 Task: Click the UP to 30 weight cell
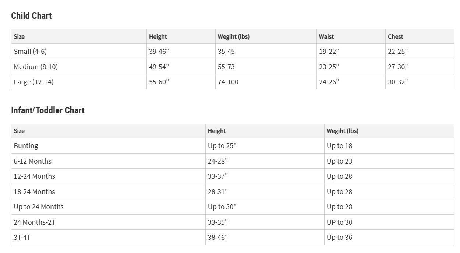point(389,222)
